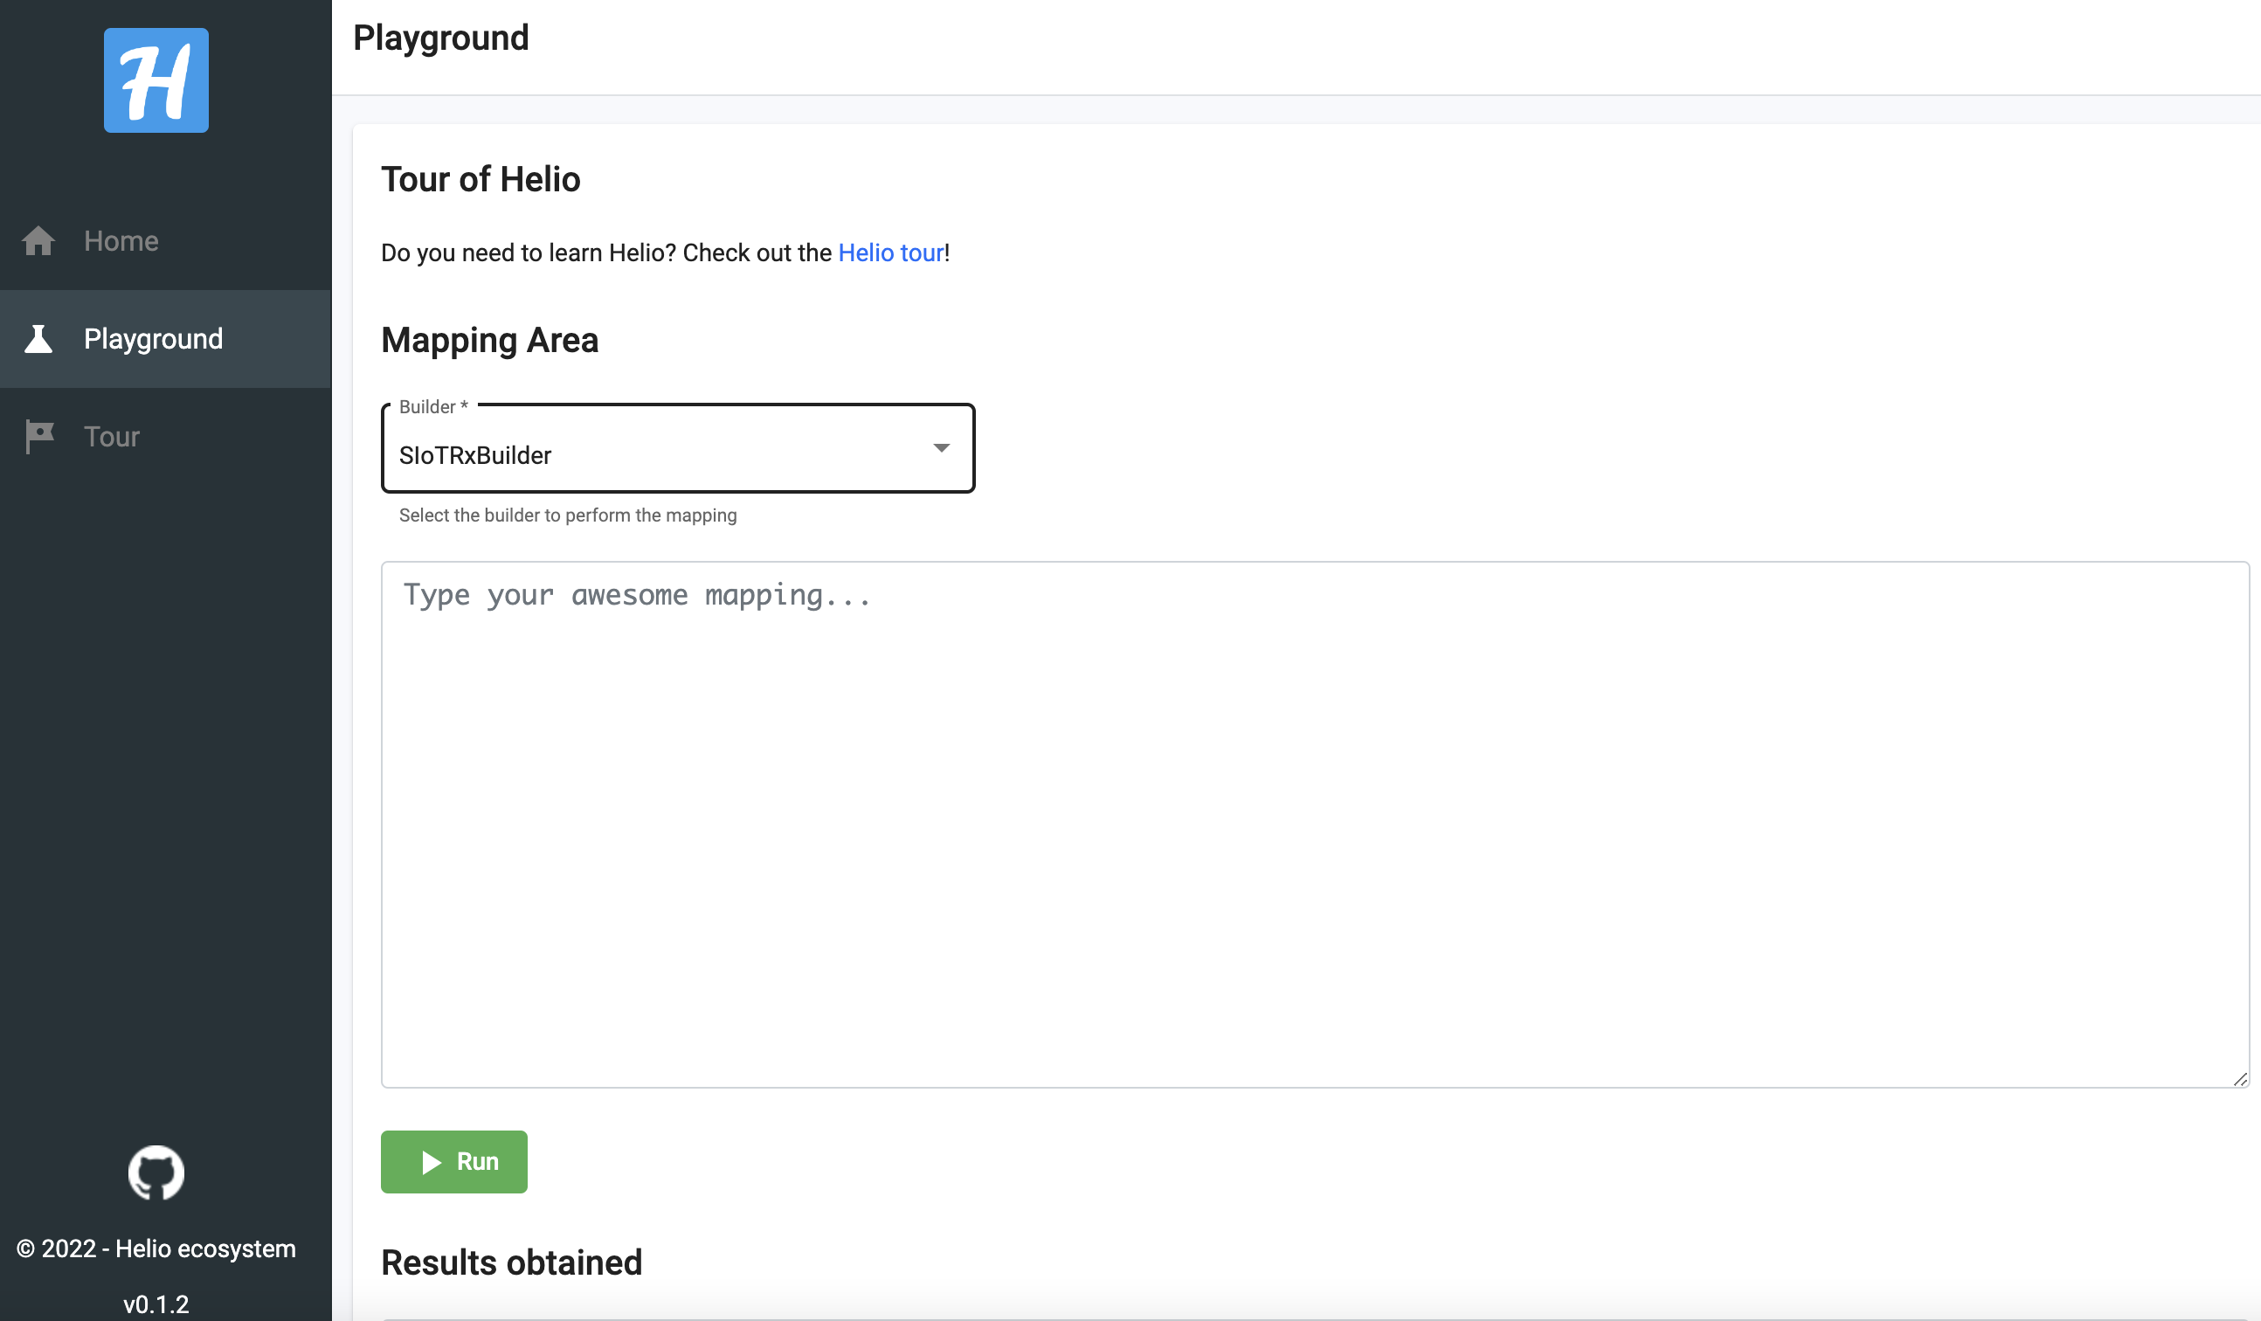Open the SIoTRxBuilder selection box
This screenshot has height=1321, width=2261.
point(678,449)
